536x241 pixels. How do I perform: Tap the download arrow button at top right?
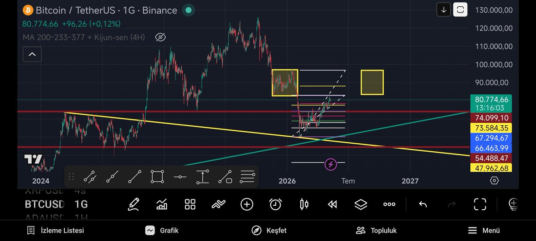[x=444, y=9]
